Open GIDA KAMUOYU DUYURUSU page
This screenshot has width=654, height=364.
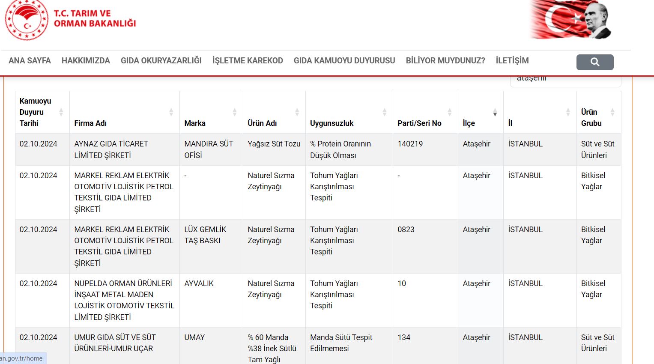(344, 61)
